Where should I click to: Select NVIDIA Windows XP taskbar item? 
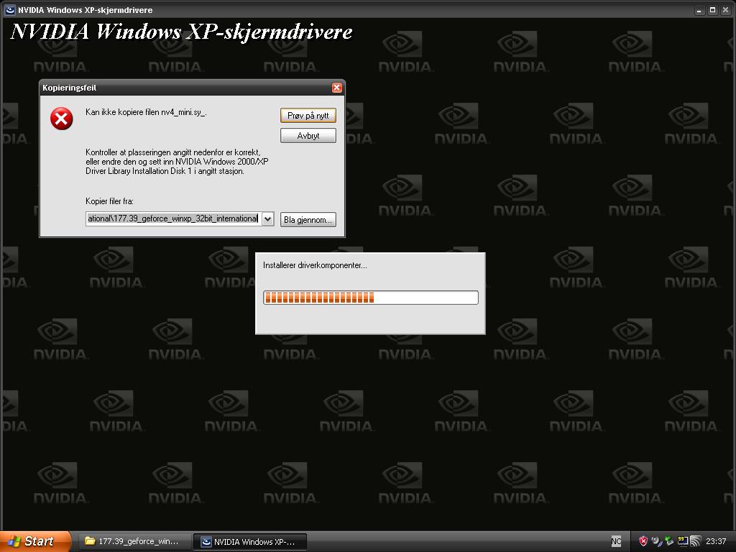[249, 542]
